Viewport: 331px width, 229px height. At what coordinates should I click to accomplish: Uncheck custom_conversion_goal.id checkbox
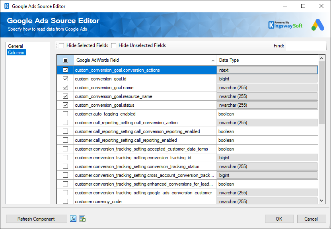(x=65, y=79)
